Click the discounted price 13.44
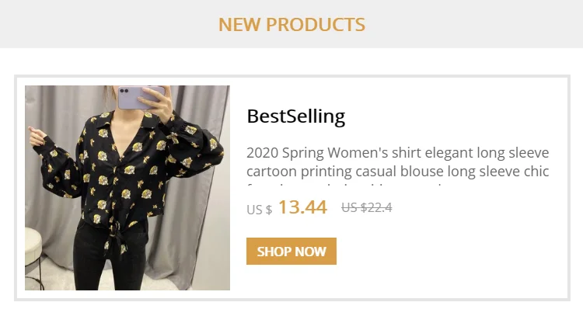The height and width of the screenshot is (330, 583). (302, 207)
